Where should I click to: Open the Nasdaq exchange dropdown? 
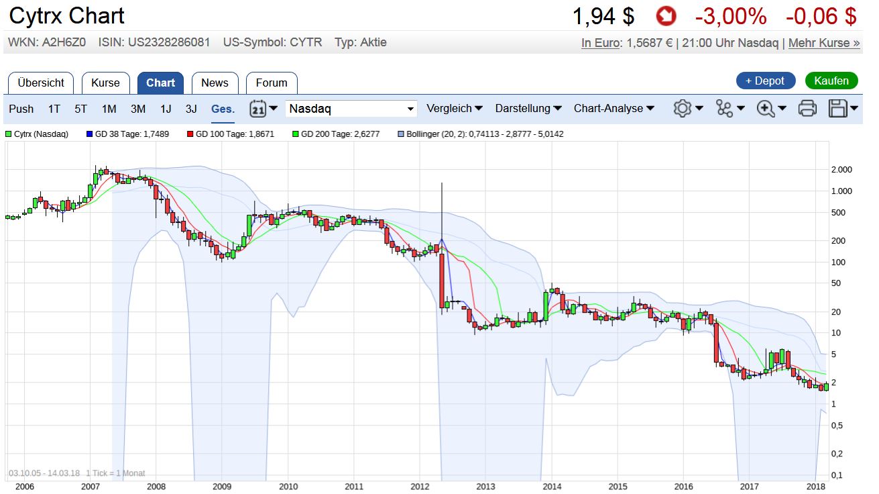point(351,108)
